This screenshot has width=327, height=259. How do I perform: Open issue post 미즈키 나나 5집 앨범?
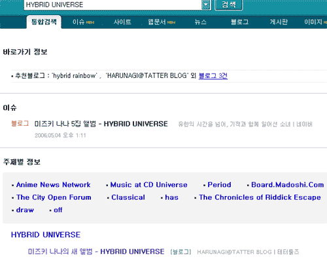pyautogui.click(x=101, y=124)
